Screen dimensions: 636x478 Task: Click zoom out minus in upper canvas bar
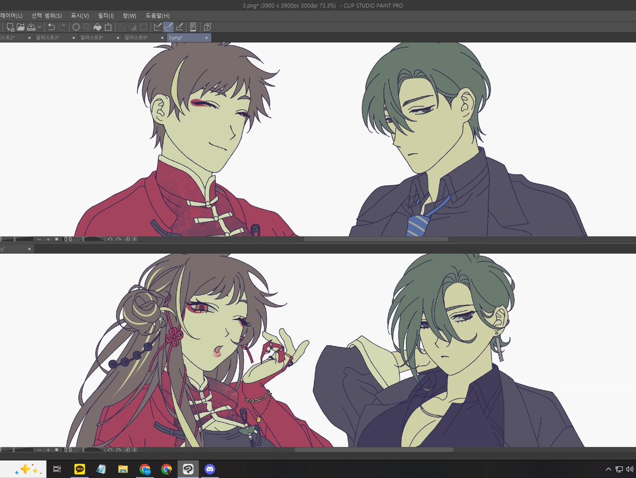click(39, 239)
